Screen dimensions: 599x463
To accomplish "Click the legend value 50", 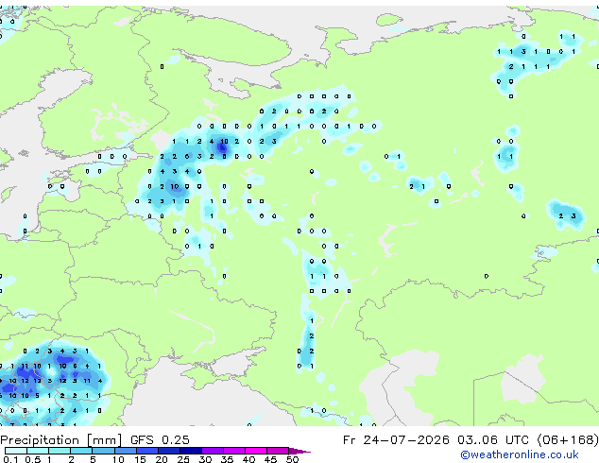I will tap(292, 459).
